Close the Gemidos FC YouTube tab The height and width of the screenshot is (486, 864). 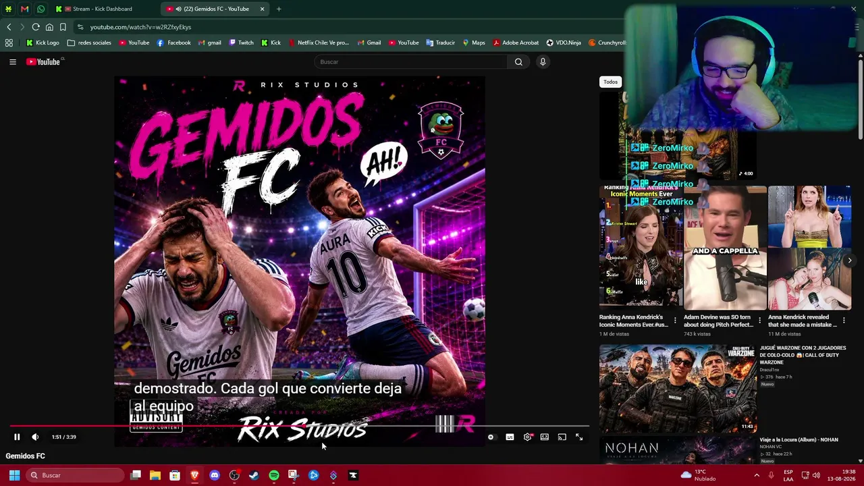pyautogui.click(x=262, y=9)
